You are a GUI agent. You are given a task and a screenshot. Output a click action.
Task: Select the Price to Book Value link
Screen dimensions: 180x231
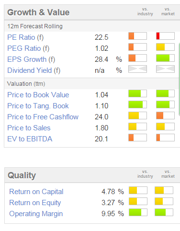38,95
